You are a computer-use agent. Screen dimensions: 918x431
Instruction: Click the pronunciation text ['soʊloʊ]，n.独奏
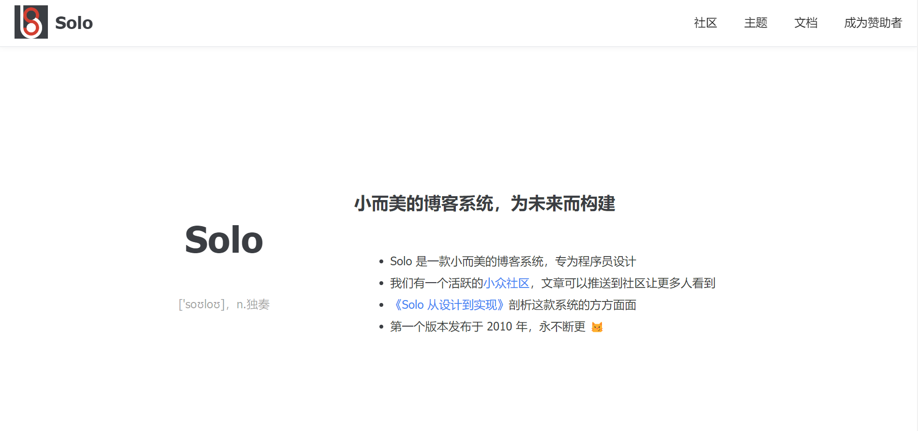click(224, 304)
